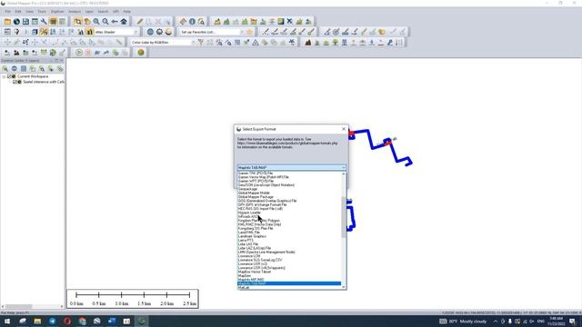The image size is (582, 327).
Task: Open the Set up Favorites List dropdown
Action: coord(242,33)
